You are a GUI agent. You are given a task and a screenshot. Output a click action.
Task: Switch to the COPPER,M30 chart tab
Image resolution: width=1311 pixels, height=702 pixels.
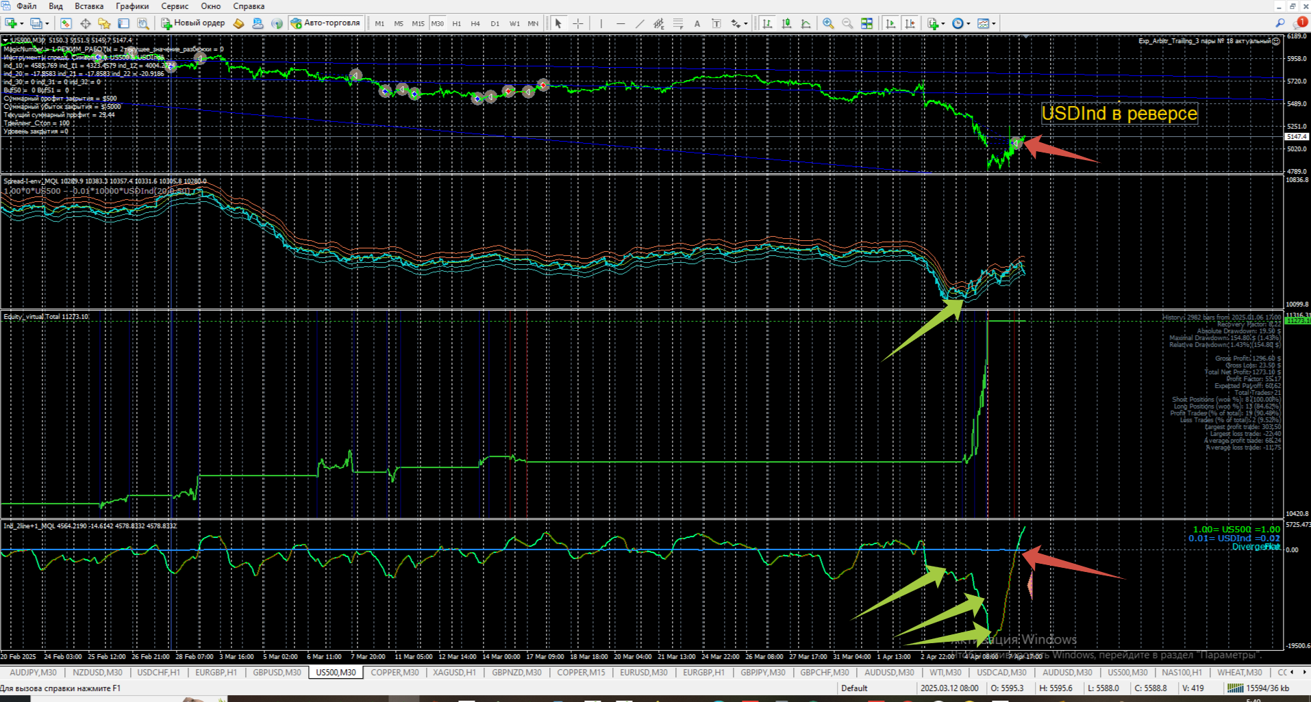[x=395, y=673]
